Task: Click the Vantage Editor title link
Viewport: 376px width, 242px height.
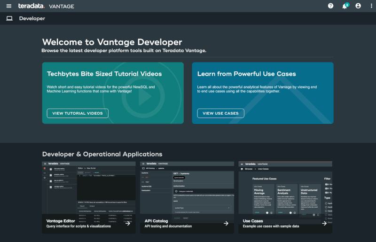Action: [x=61, y=221]
